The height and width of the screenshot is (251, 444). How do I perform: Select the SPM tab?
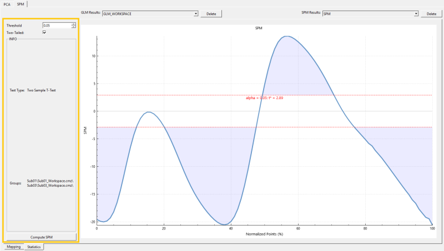[x=21, y=4]
